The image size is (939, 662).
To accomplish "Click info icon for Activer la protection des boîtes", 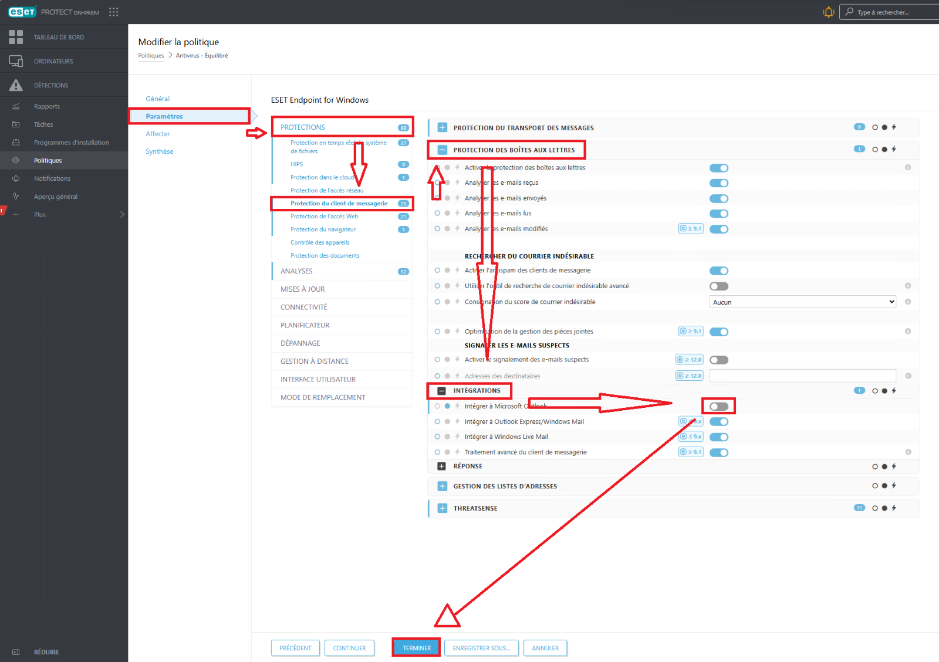I will 908,167.
